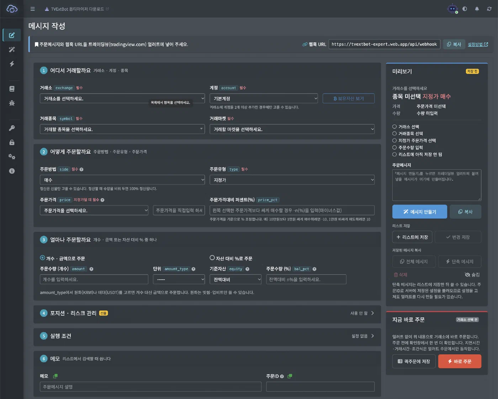Open the 기준자산 잔액대비 dropdown
The width and height of the screenshot is (498, 399).
click(x=235, y=279)
